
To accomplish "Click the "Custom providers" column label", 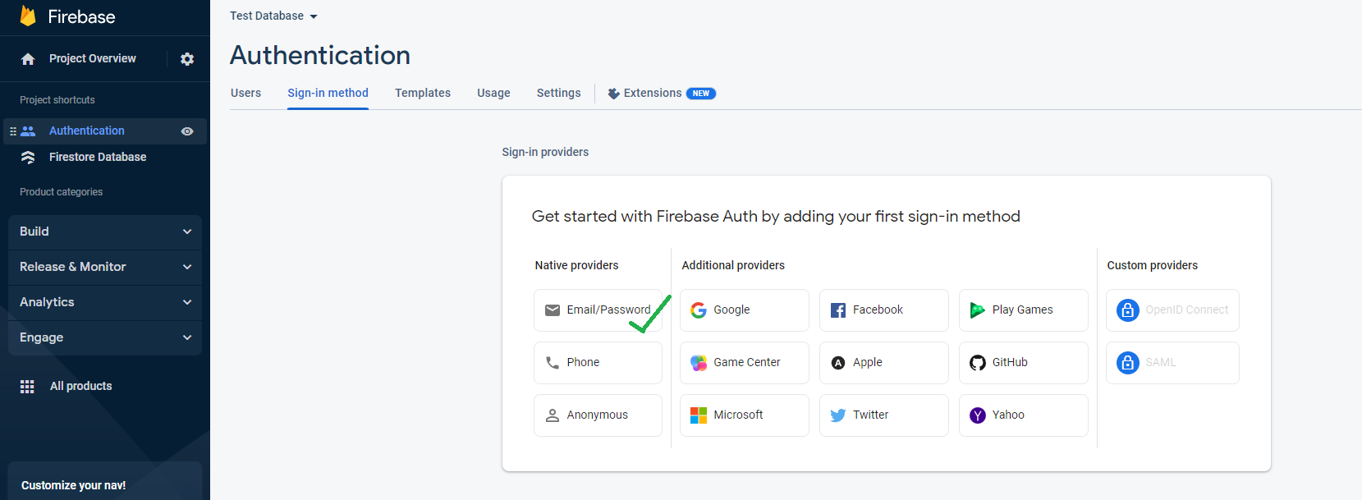I will click(1153, 265).
